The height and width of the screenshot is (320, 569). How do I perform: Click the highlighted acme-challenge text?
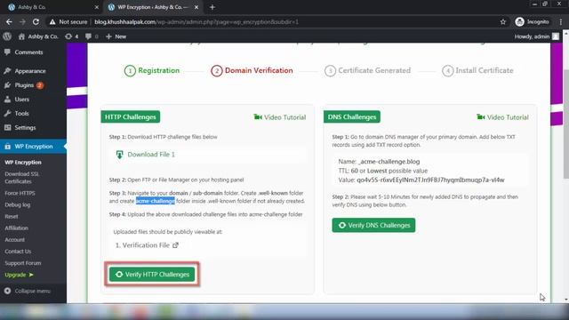click(x=156, y=201)
